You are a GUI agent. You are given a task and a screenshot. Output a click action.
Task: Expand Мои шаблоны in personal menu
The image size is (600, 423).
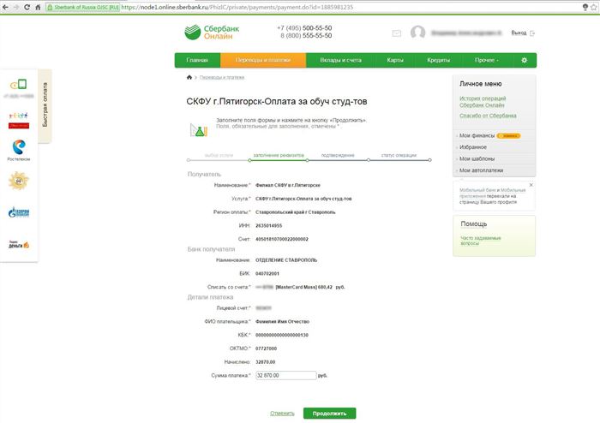(x=477, y=158)
